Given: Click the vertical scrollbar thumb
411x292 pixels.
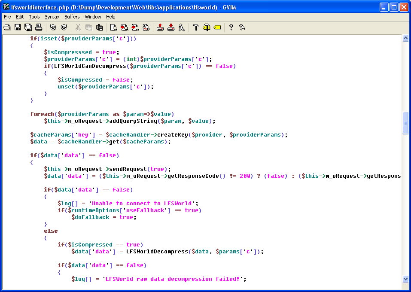Looking at the screenshot, I should (x=405, y=123).
